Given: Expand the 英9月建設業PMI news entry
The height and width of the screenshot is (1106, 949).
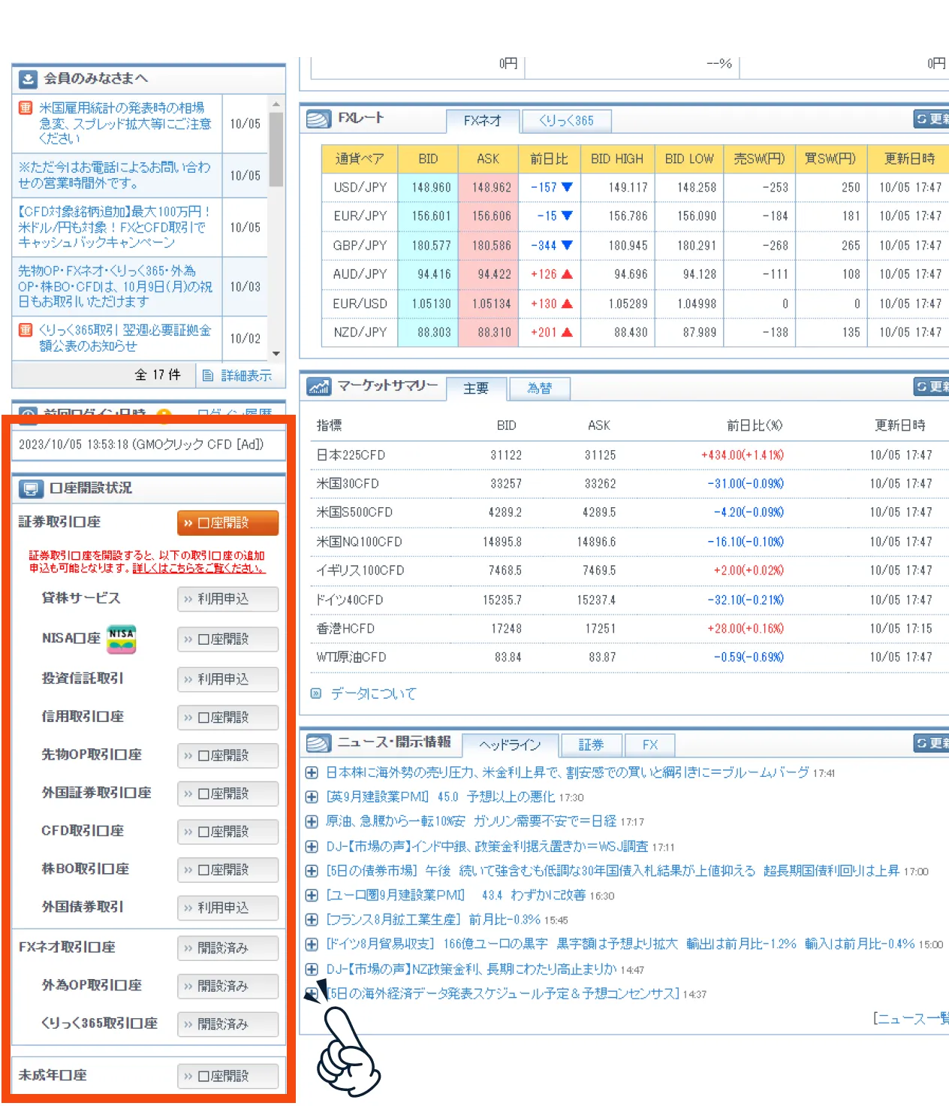Looking at the screenshot, I should pos(312,797).
